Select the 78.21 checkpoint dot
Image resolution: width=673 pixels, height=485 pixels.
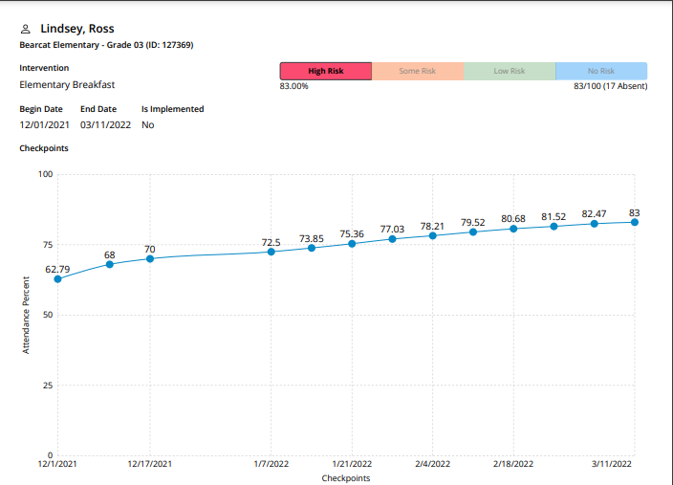[432, 235]
